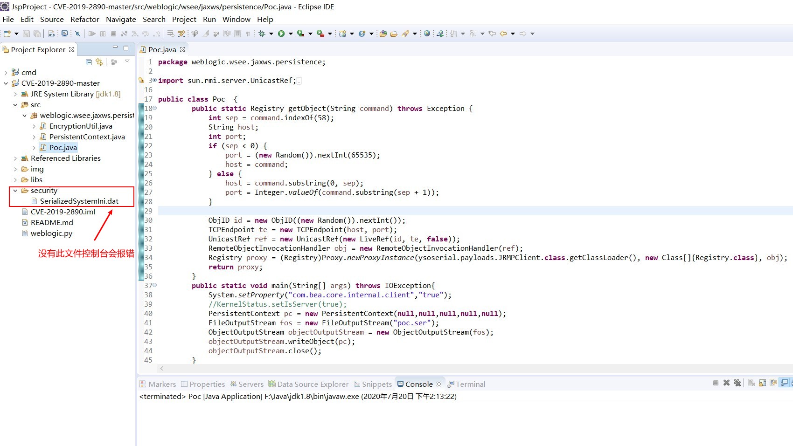The width and height of the screenshot is (793, 446).
Task: Switch to the Markers tab
Action: coord(158,384)
